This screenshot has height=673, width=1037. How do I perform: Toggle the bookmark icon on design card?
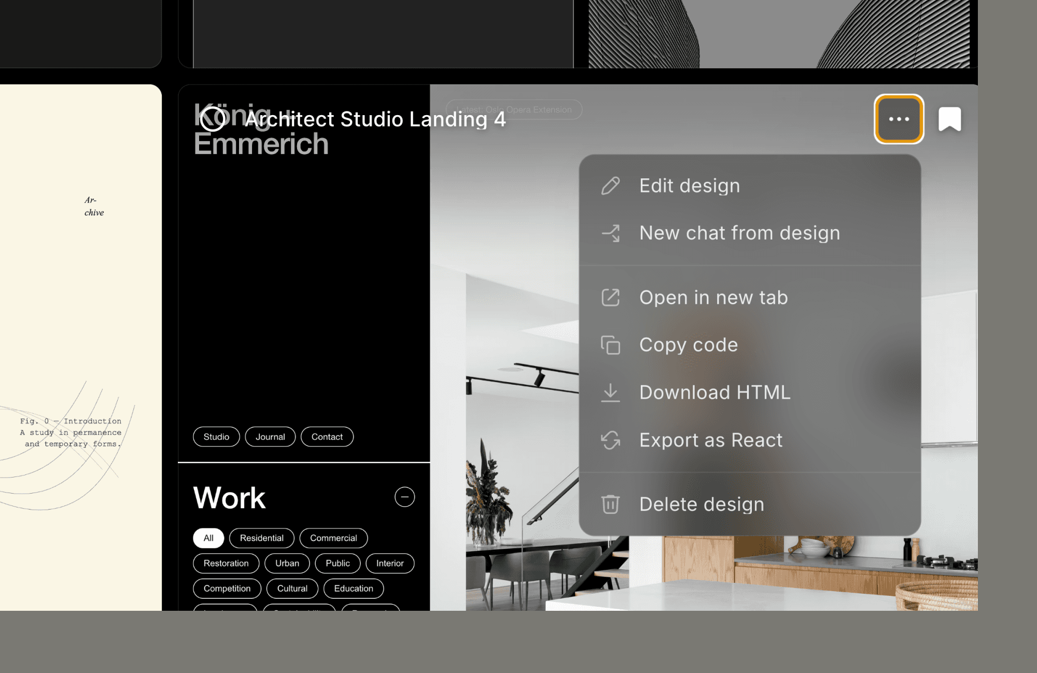click(949, 119)
